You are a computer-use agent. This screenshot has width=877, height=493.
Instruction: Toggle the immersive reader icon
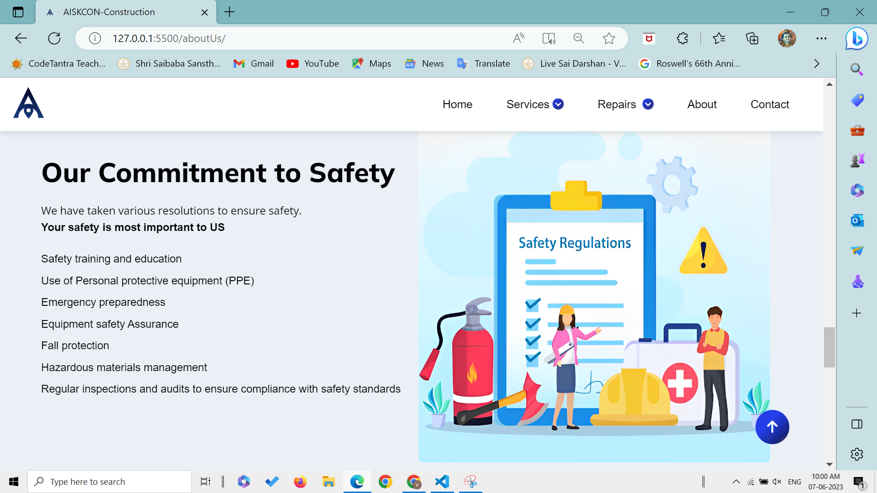549,38
